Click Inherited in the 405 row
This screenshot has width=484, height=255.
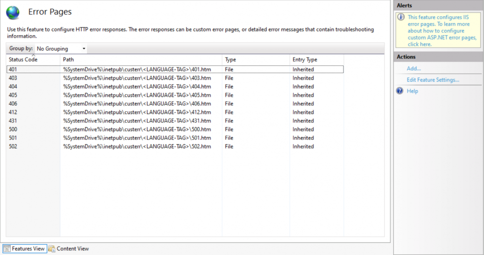[303, 95]
